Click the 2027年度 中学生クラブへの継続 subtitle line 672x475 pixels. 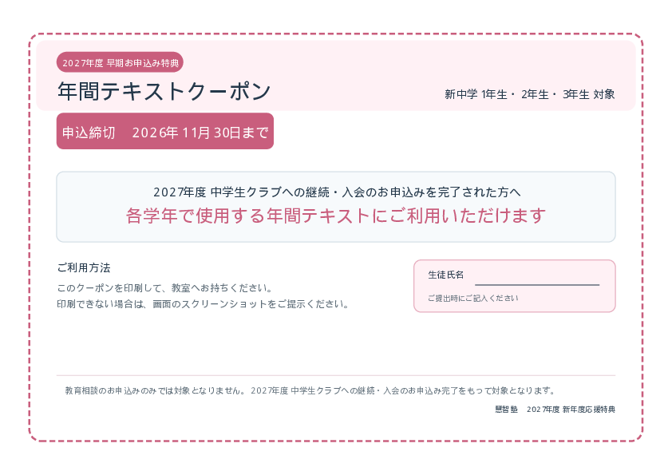click(337, 192)
